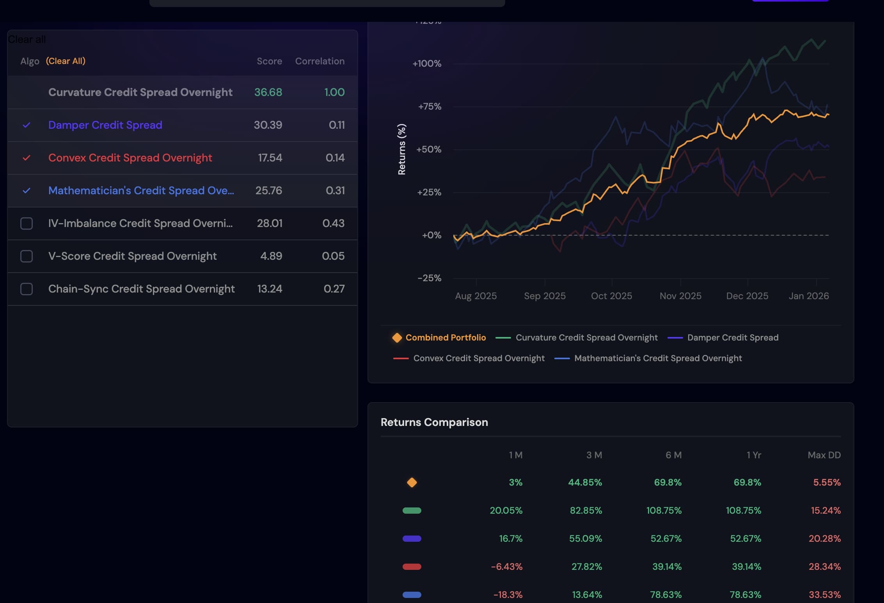The height and width of the screenshot is (603, 884).
Task: Click the green pill in Returns Comparison table
Action: [x=412, y=511]
